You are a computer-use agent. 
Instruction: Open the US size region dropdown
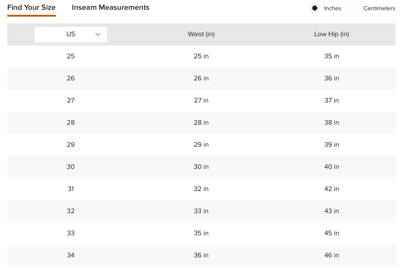click(x=71, y=34)
